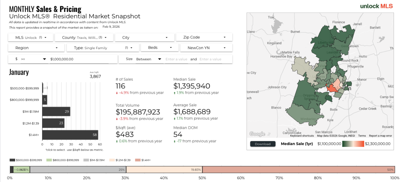Viewport: 401px width, 182px height.
Task: Click the $1,100,000.00 legend minimum
Action: [x=329, y=144]
